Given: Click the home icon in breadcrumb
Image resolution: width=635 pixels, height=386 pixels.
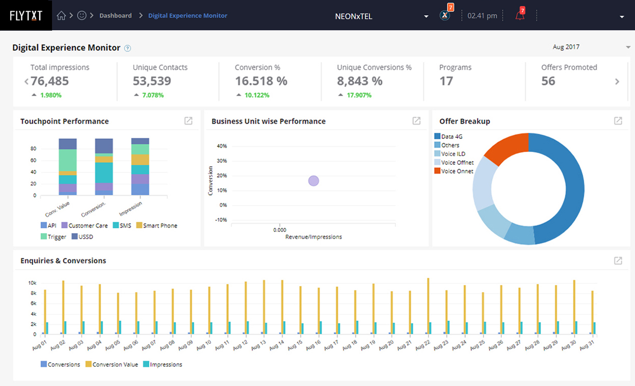Looking at the screenshot, I should pos(61,16).
